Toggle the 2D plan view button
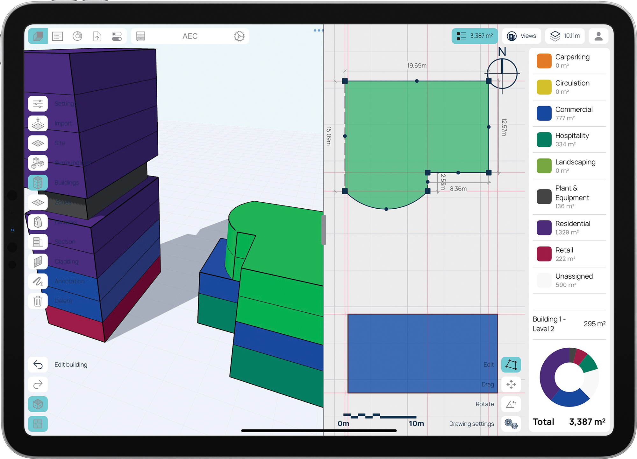637x459 pixels. (38, 424)
